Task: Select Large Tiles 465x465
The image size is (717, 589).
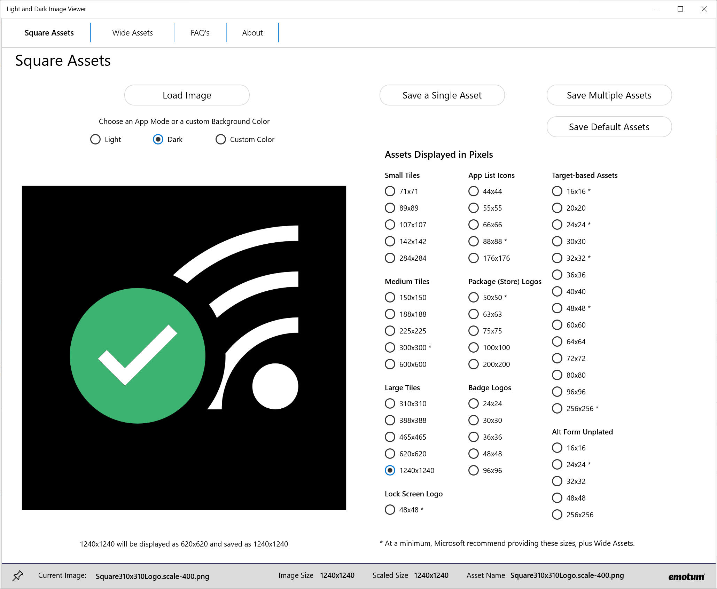Action: pyautogui.click(x=405, y=437)
